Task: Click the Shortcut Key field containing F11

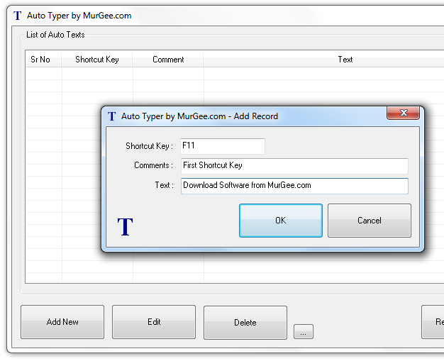Action: point(223,146)
